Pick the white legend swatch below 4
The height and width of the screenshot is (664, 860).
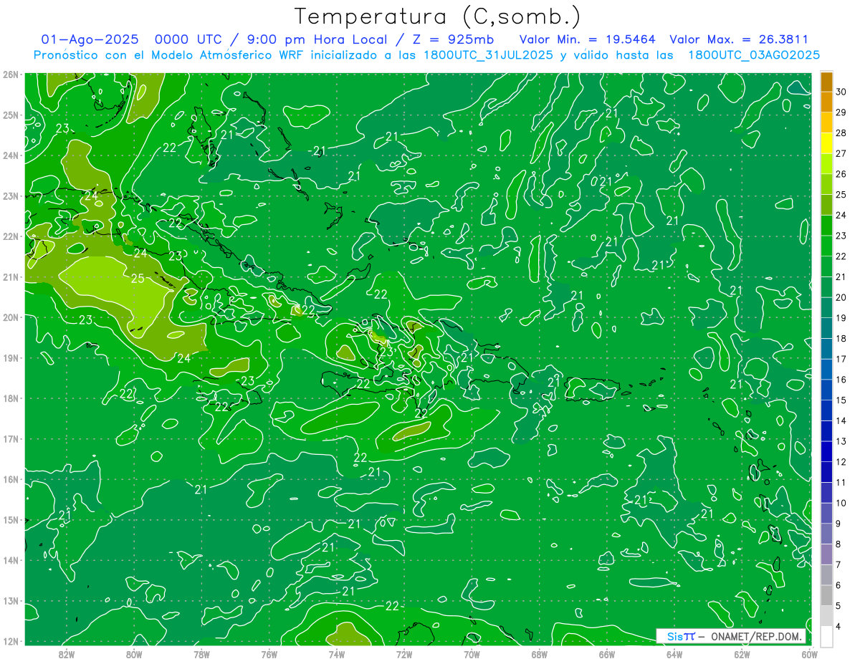coord(826,635)
